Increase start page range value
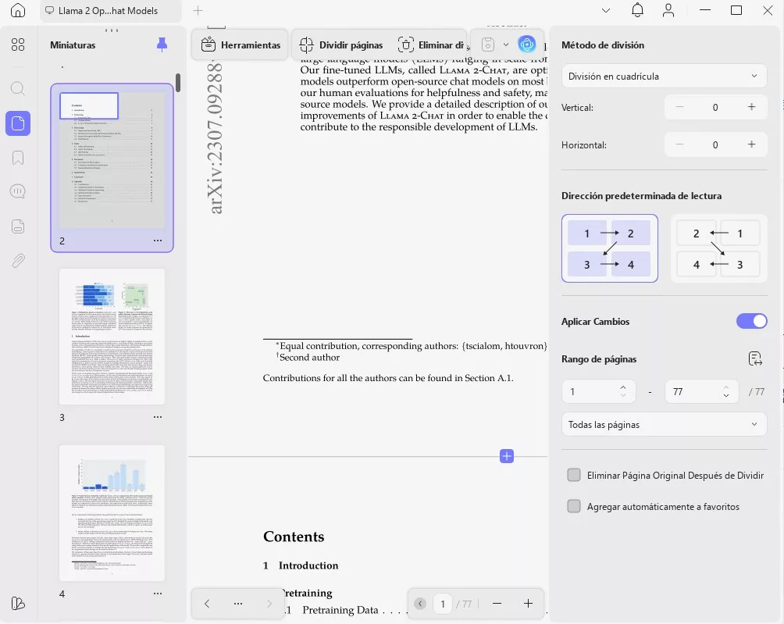784x624 pixels. pyautogui.click(x=622, y=387)
